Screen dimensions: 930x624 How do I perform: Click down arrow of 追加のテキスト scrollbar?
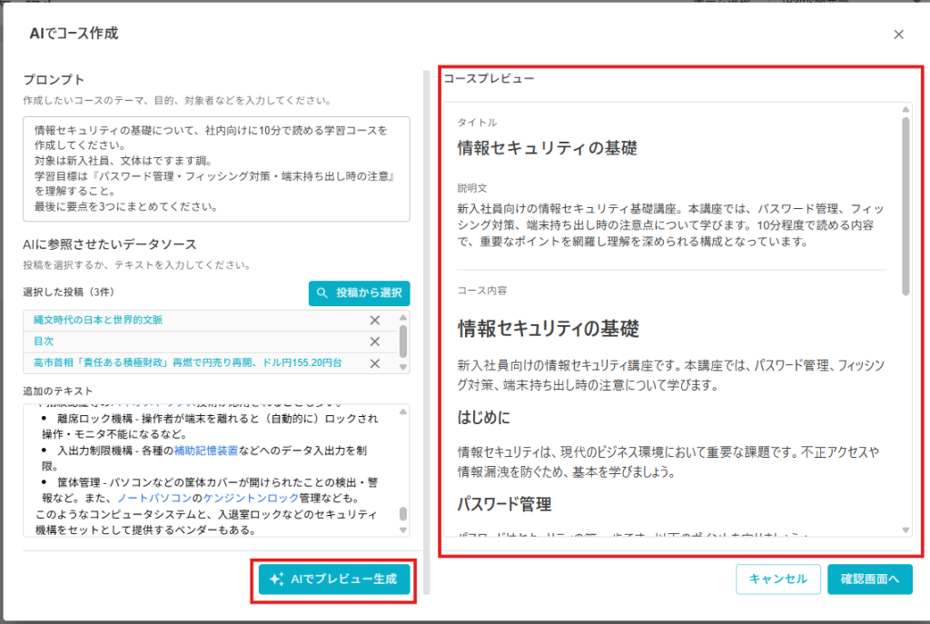pyautogui.click(x=403, y=530)
